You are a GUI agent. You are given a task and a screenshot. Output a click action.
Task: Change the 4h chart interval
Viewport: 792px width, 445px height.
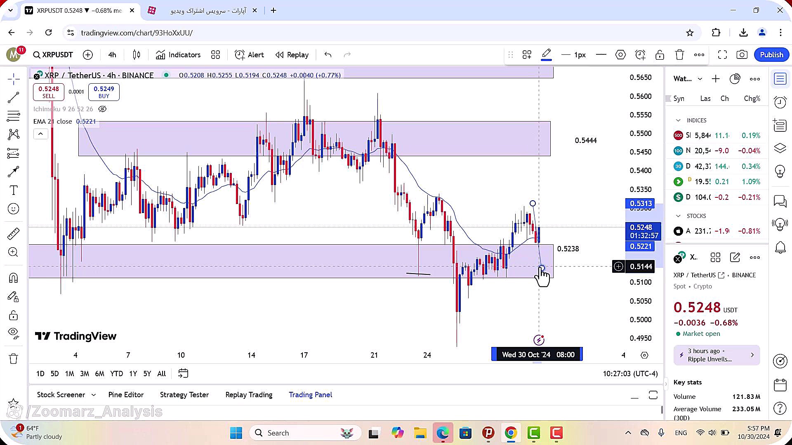[x=112, y=55]
